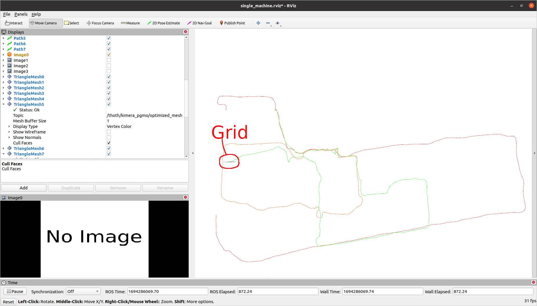
Task: Collapse the TriangleMesh5 display entry
Action: pyautogui.click(x=3, y=104)
